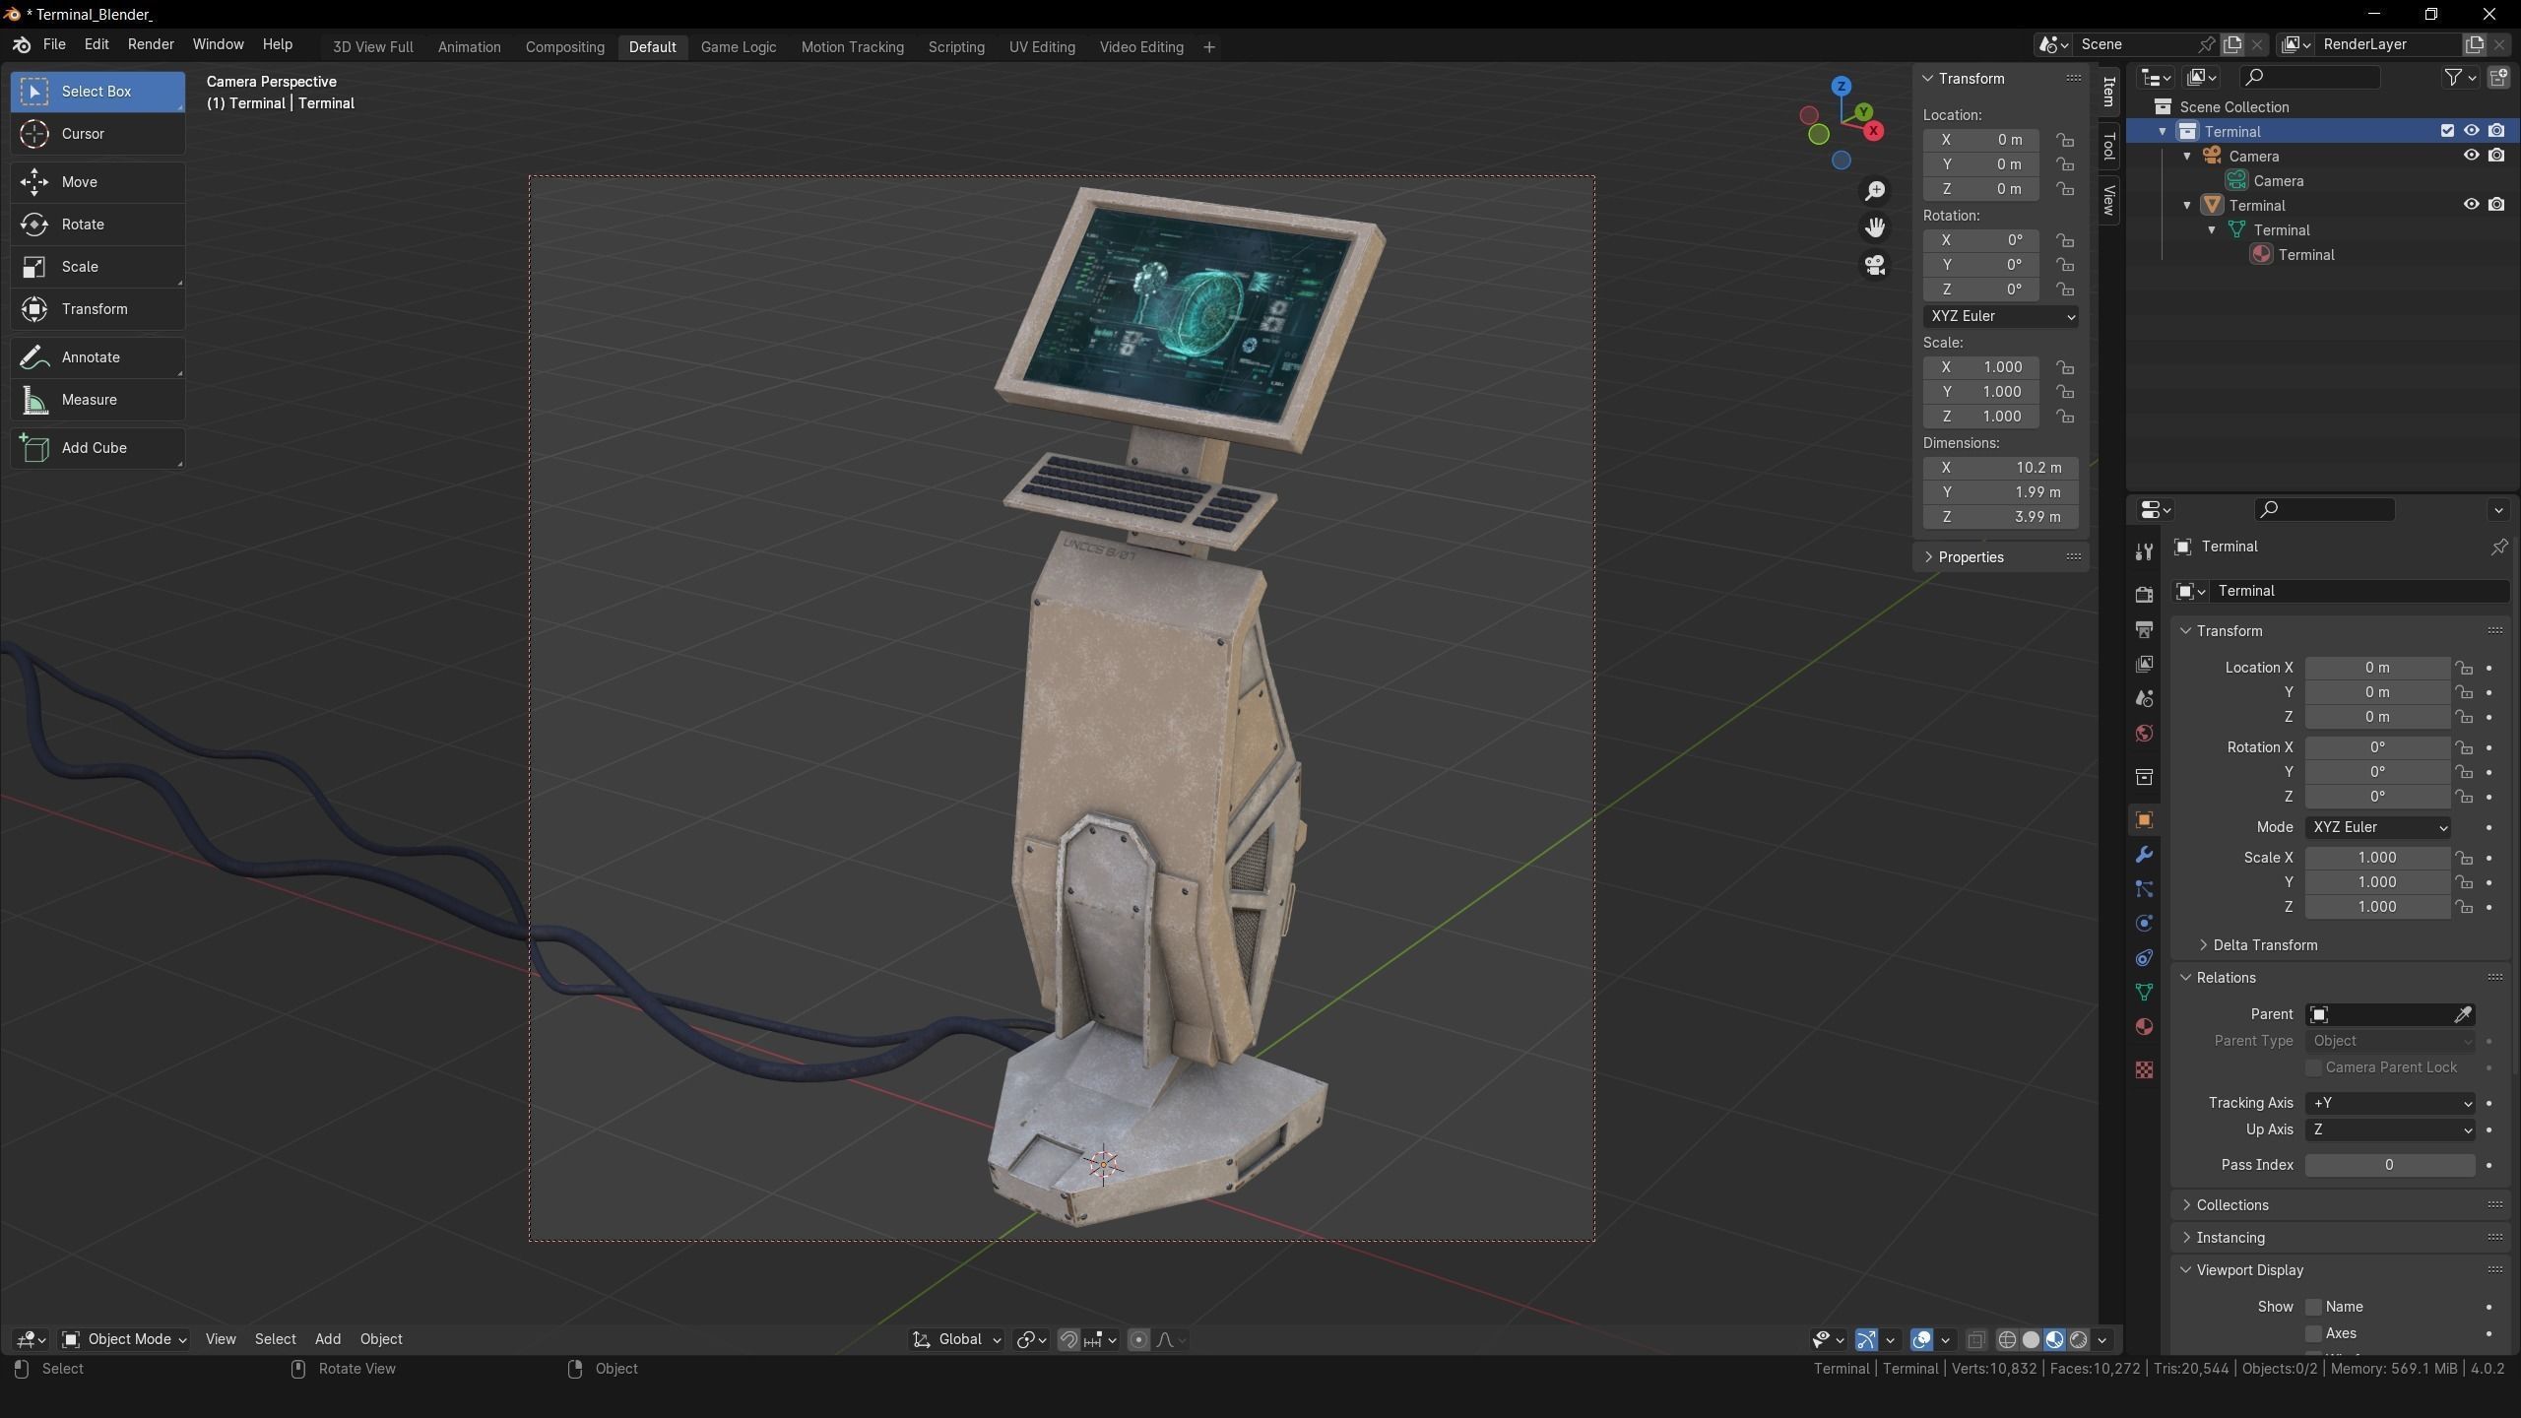Screen dimensions: 2521x1418
Task: Switch to the Scripting workspace tab
Action: click(956, 46)
